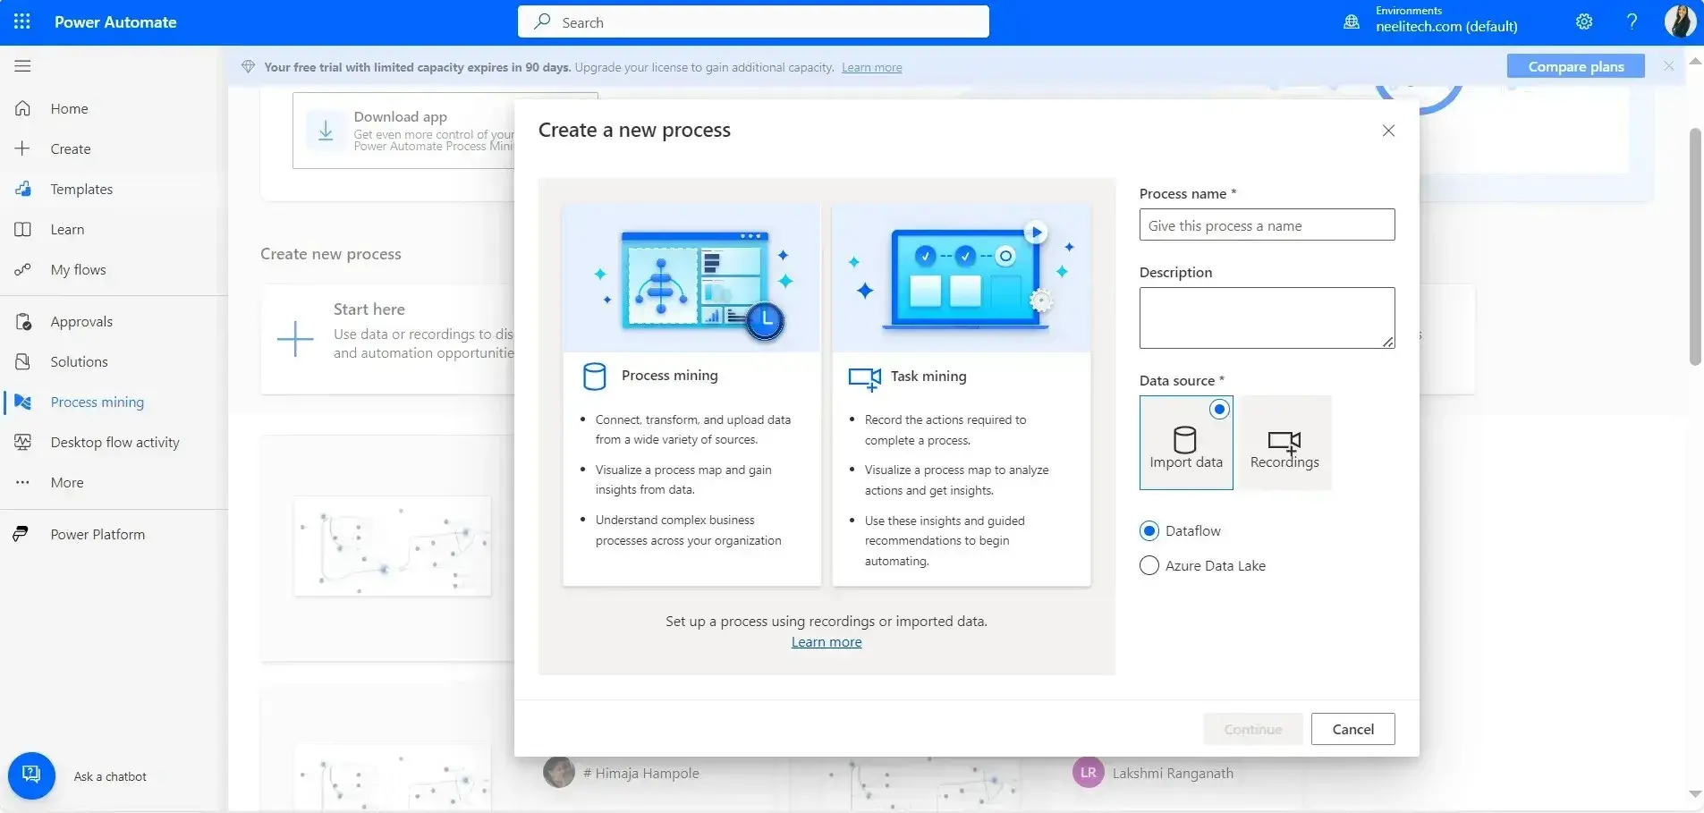Image resolution: width=1704 pixels, height=813 pixels.
Task: Collapse the left navigation hamburger menu
Action: 23,65
